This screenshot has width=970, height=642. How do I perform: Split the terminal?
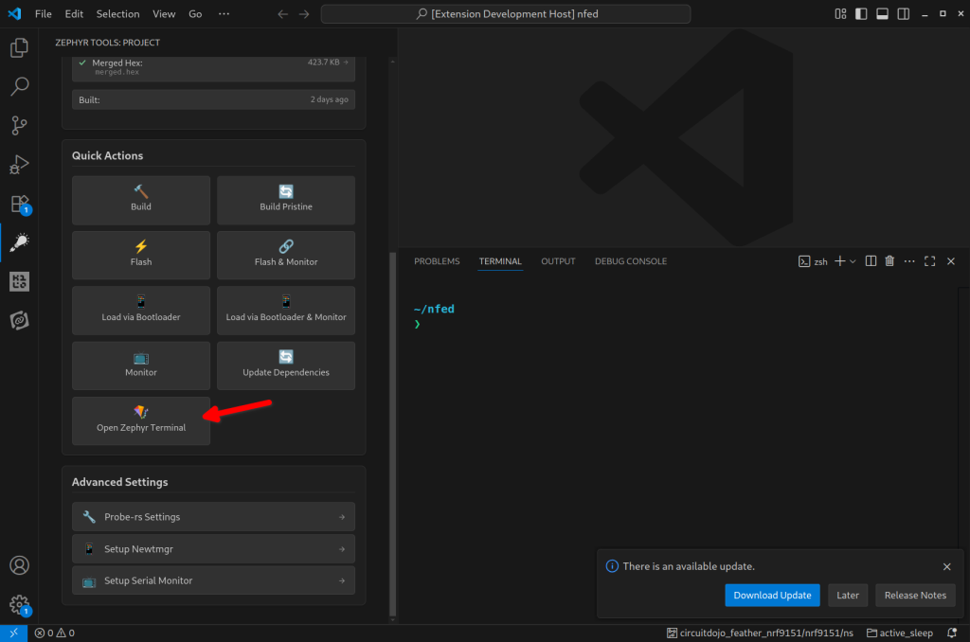coord(871,261)
